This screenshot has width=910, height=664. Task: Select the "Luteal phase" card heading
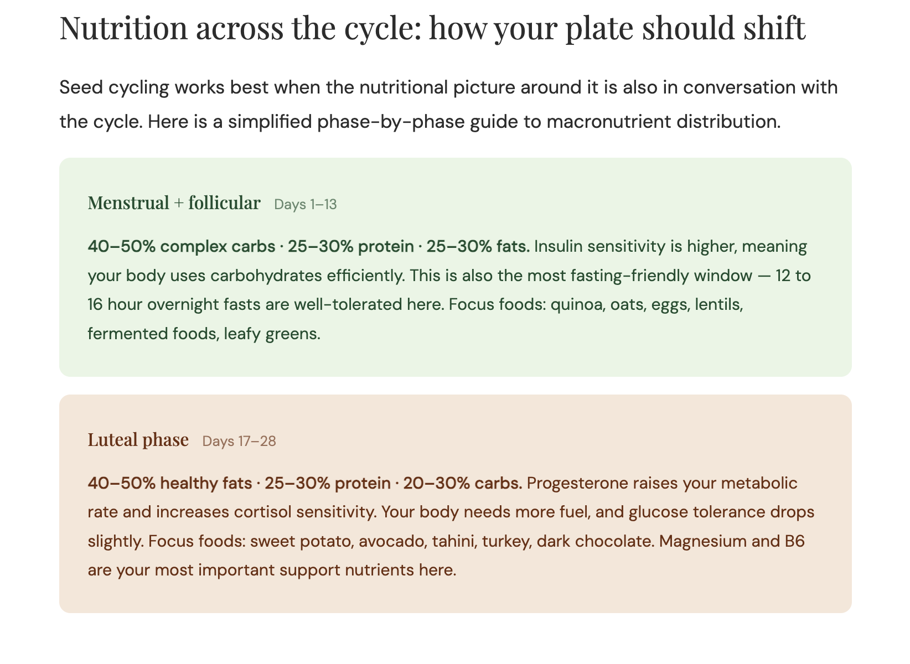[138, 440]
